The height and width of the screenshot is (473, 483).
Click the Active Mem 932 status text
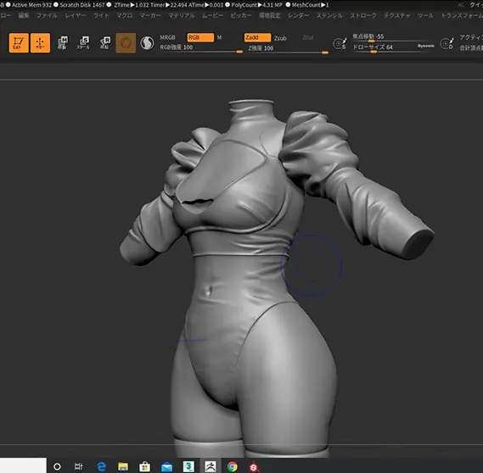pos(31,5)
